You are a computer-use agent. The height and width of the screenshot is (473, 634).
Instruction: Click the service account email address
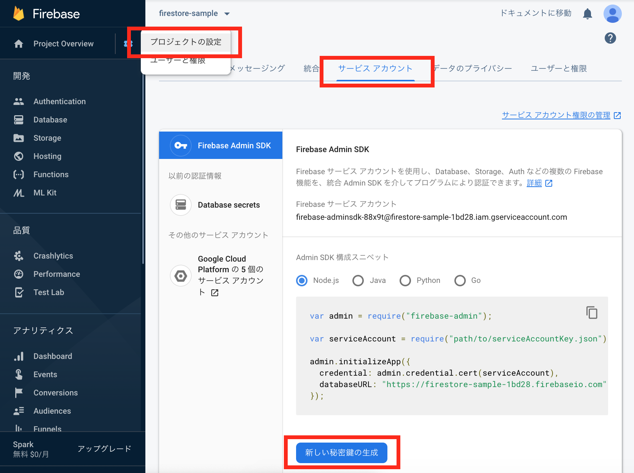click(432, 217)
